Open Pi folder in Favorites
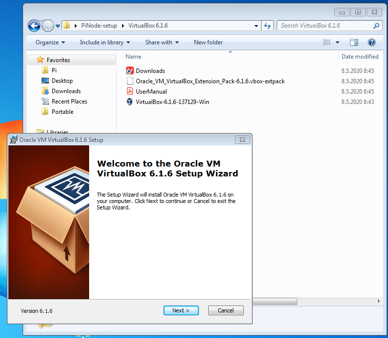 pos(54,70)
